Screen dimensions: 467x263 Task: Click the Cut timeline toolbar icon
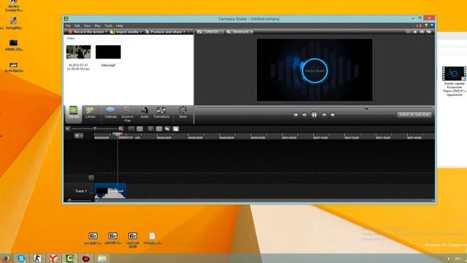pyautogui.click(x=151, y=129)
